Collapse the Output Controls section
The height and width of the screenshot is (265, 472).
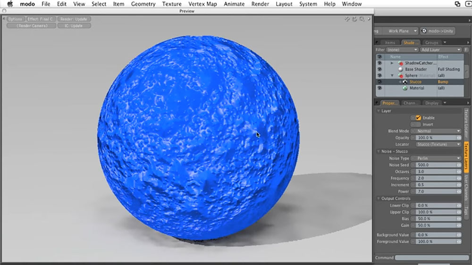coord(379,199)
